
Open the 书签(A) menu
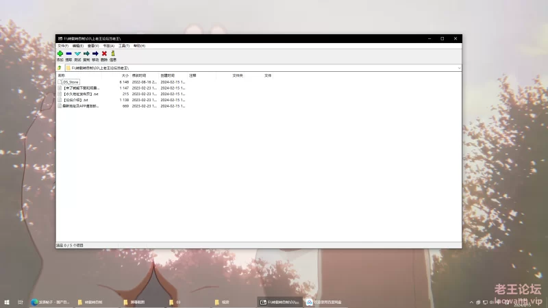(x=109, y=46)
